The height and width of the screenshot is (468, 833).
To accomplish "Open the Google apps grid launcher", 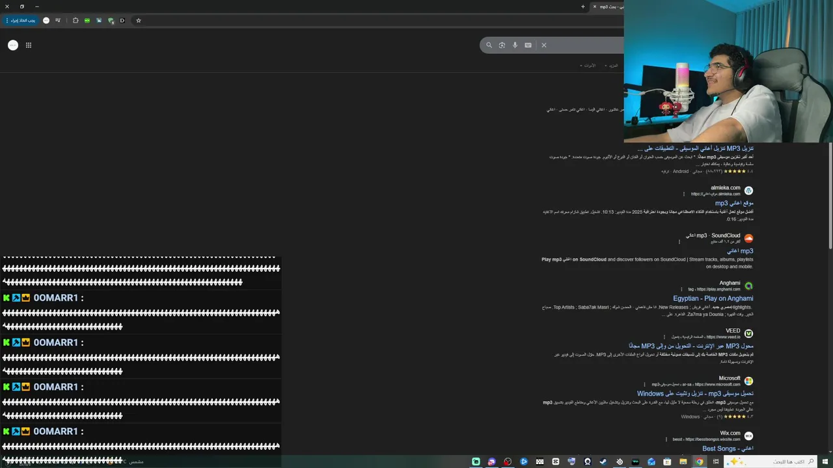I will (x=29, y=45).
